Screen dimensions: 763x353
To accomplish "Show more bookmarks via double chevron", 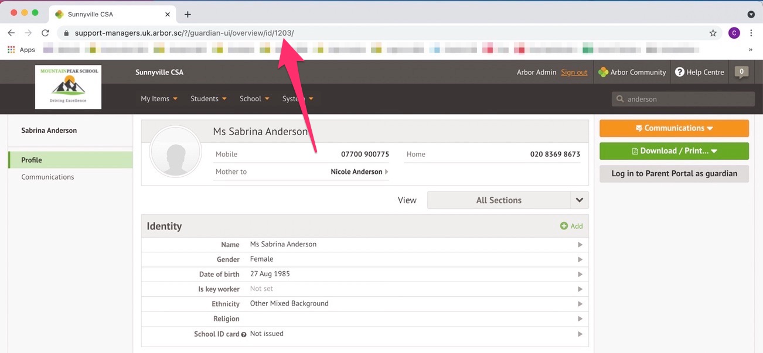I will (751, 50).
